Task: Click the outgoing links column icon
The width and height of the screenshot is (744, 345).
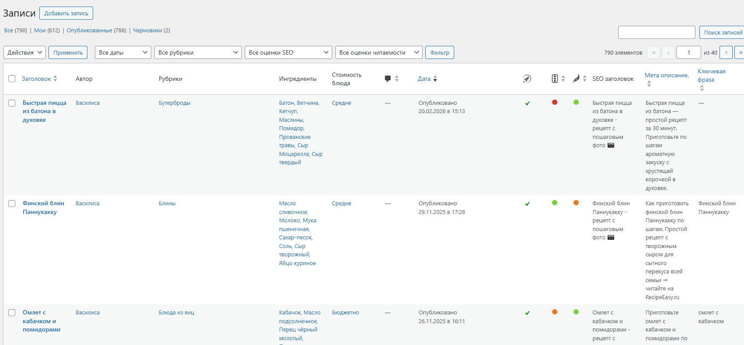Action: point(527,79)
